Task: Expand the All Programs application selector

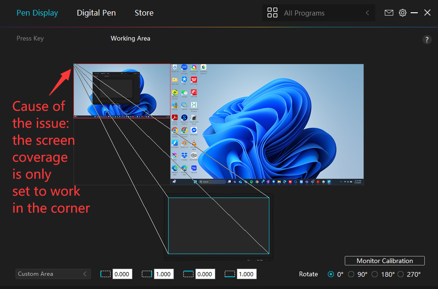Action: [x=319, y=13]
